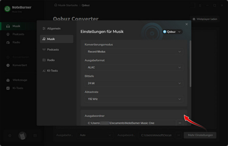Open the Auto Ausgabeformat dropdown in main window

pos(95,135)
